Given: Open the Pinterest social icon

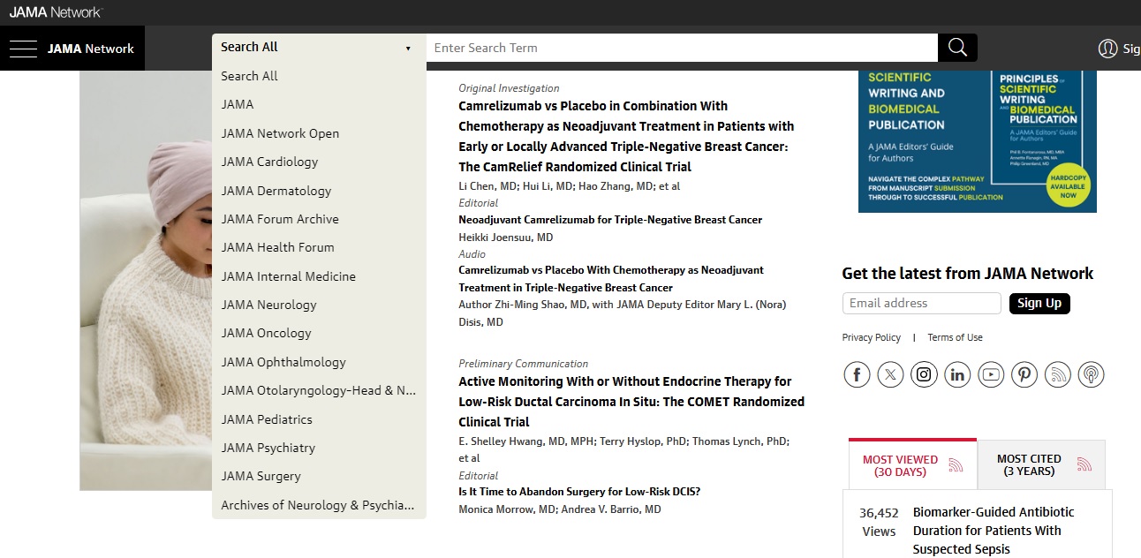Looking at the screenshot, I should tap(1024, 374).
